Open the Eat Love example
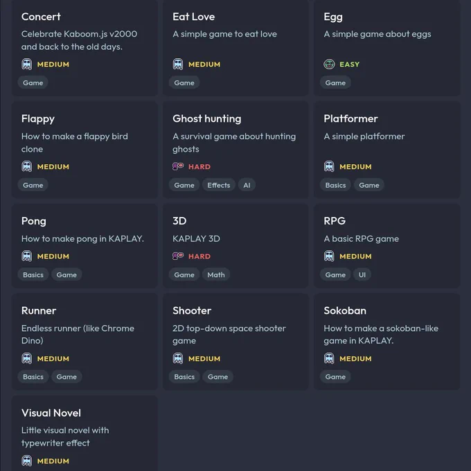The height and width of the screenshot is (471, 471). pyautogui.click(x=235, y=48)
